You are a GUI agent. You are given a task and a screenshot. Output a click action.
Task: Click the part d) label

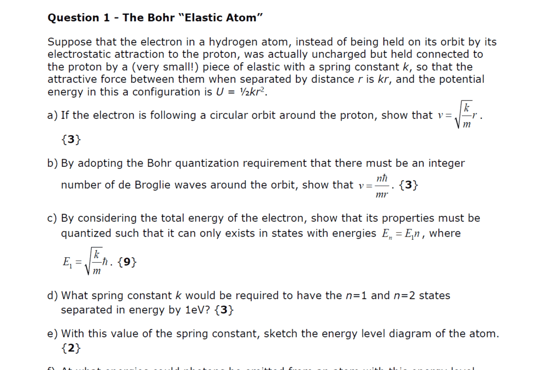tap(53, 295)
